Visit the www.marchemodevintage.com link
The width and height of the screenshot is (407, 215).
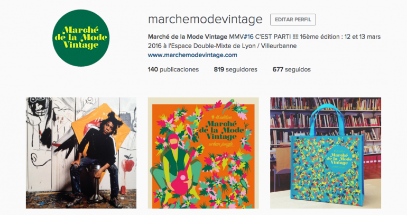pos(192,55)
